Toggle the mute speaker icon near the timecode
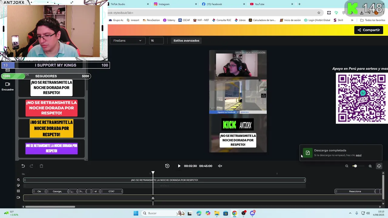This screenshot has height=218, width=388. pos(220,166)
